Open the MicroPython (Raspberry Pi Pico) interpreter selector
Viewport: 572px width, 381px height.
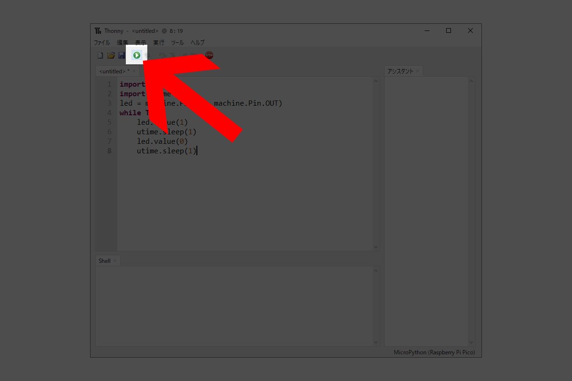pyautogui.click(x=434, y=352)
